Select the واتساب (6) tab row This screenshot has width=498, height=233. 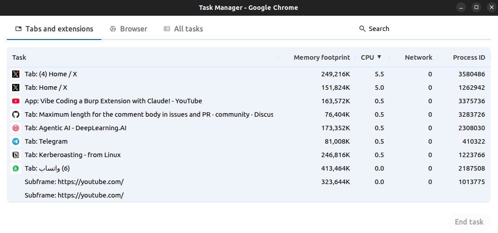pos(249,168)
